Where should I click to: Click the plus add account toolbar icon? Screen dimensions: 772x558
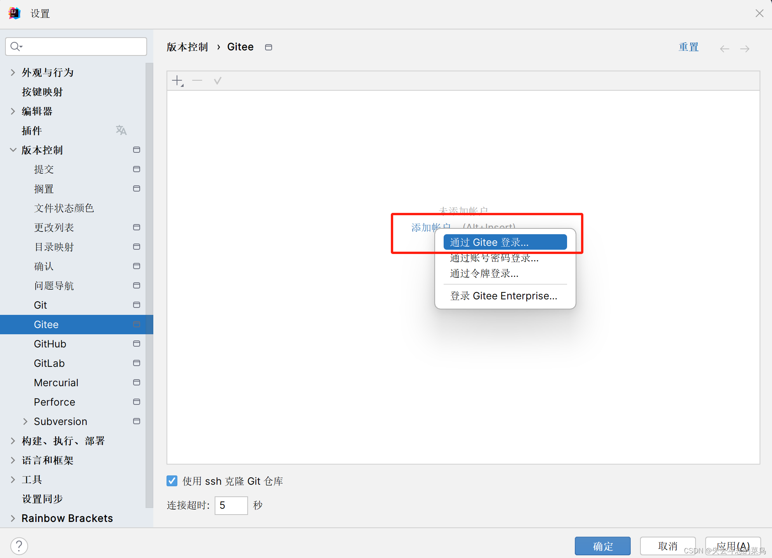pos(177,81)
